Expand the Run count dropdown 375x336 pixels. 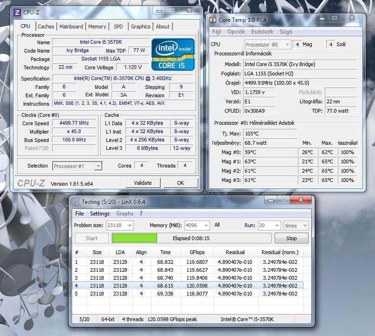pyautogui.click(x=277, y=225)
